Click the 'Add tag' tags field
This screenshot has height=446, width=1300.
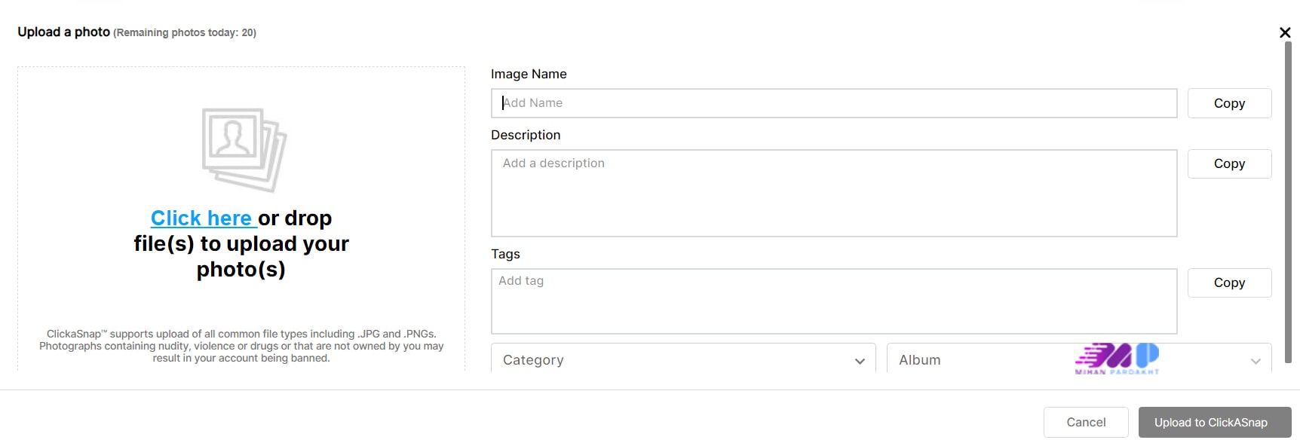(x=833, y=301)
